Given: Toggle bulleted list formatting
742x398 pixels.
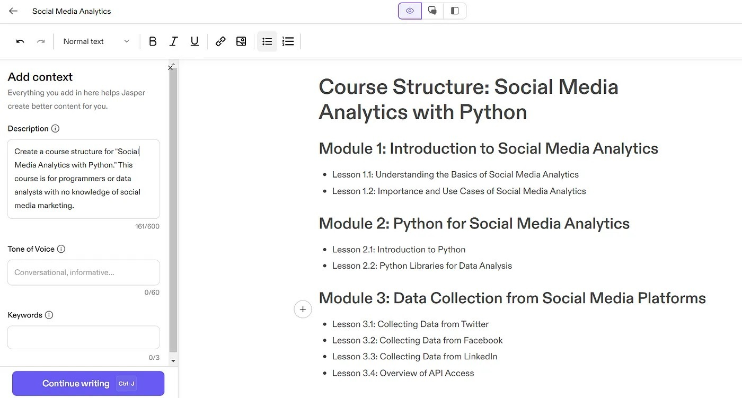Looking at the screenshot, I should pos(267,41).
